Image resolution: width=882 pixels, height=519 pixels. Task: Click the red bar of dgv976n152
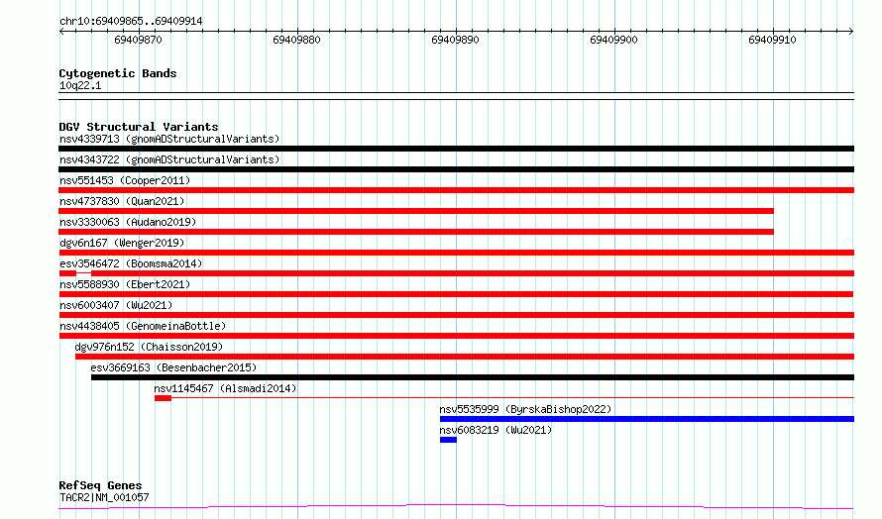[x=465, y=357]
